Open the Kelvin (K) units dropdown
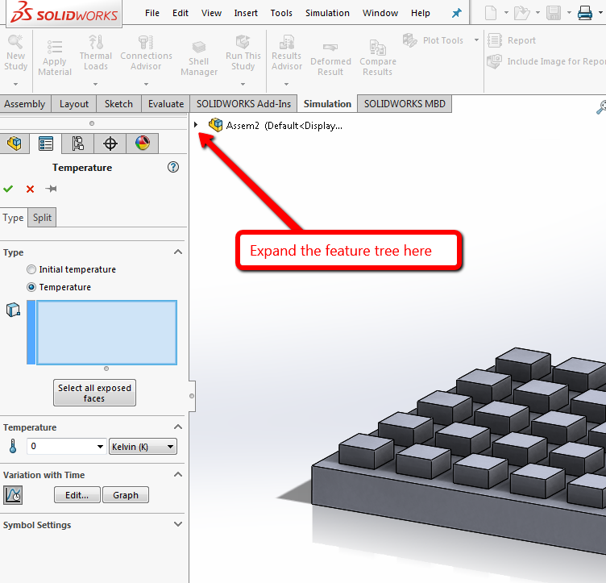This screenshot has height=583, width=606. pyautogui.click(x=143, y=447)
